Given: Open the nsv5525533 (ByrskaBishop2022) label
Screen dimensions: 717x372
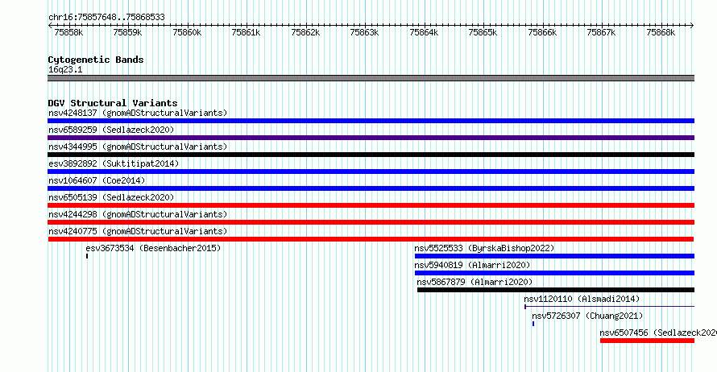Looking at the screenshot, I should click(x=484, y=248).
